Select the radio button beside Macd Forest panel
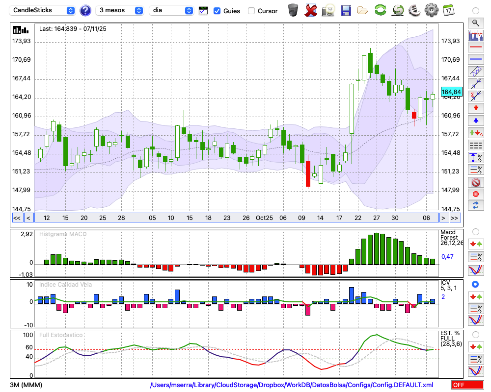Viewport: 491px width, 392px height. [475, 231]
